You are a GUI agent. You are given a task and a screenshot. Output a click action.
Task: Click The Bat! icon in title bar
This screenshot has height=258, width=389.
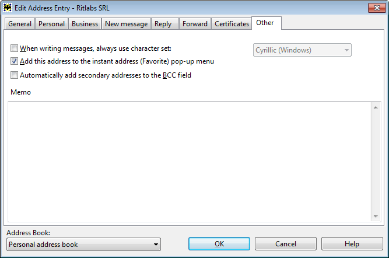(8, 8)
